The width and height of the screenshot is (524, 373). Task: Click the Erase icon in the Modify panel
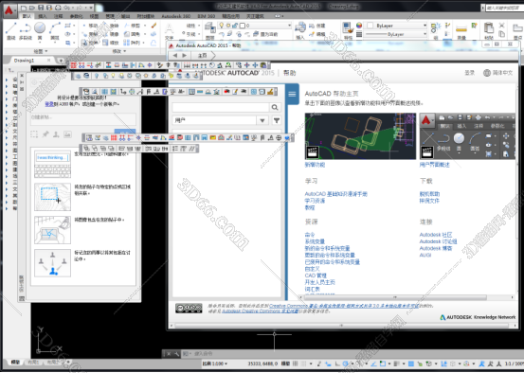154,26
